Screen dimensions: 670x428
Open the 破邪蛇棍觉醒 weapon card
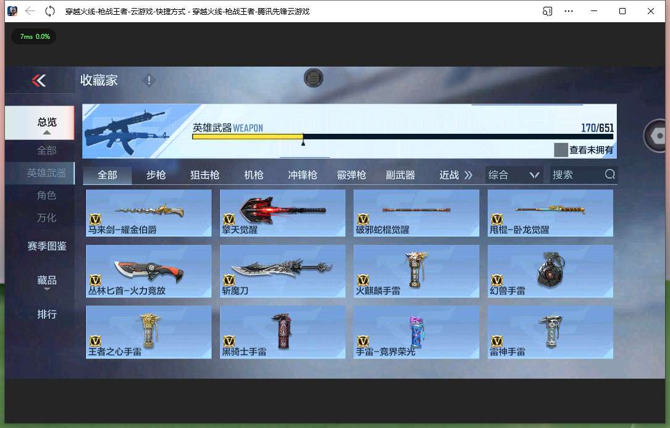coord(417,213)
